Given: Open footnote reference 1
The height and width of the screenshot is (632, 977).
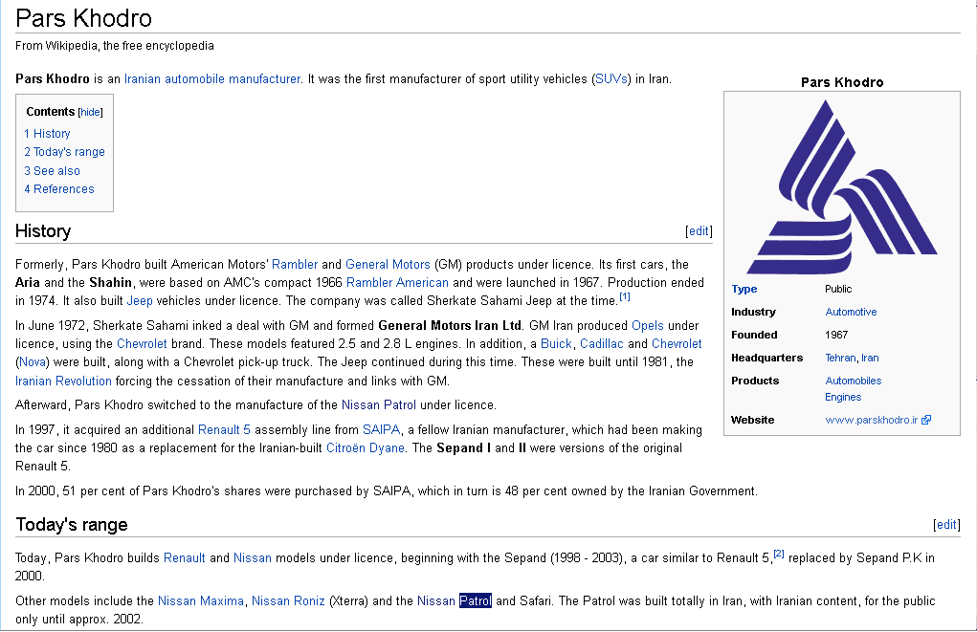Looking at the screenshot, I should [624, 297].
